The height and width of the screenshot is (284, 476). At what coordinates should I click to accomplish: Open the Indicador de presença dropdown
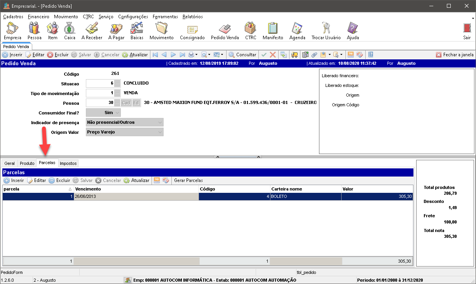pos(160,122)
